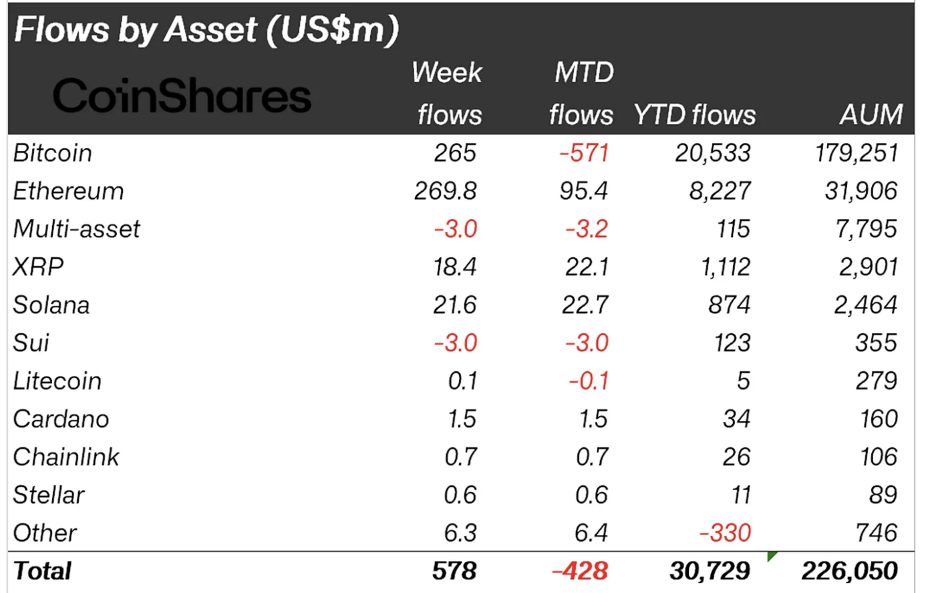Viewport: 926px width, 593px height.
Task: Select the AUM column header
Action: 871,115
